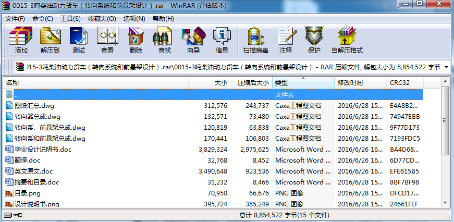Click the icon of 转向器总成.dwg
Image resolution: width=454 pixels, height=222 pixels.
point(9,116)
